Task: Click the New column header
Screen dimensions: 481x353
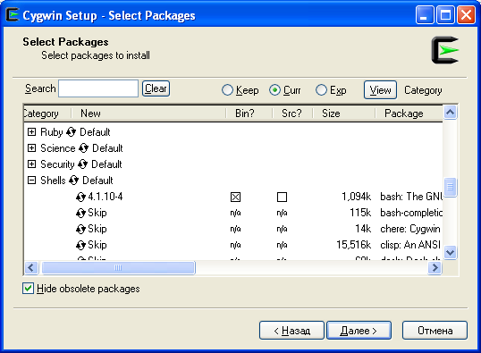Action: [148, 113]
